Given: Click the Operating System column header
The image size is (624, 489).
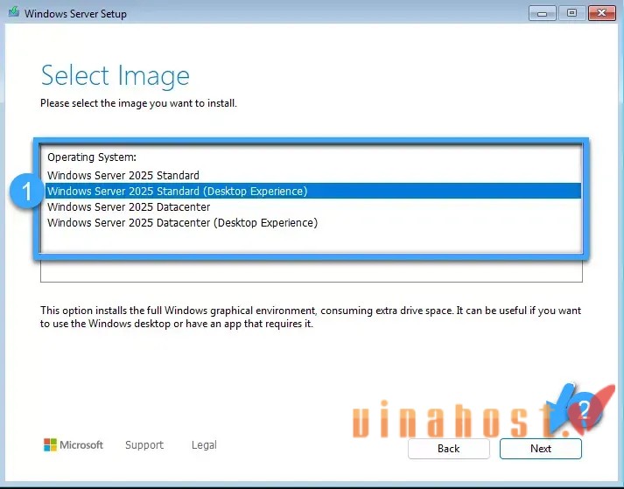Looking at the screenshot, I should tap(92, 157).
